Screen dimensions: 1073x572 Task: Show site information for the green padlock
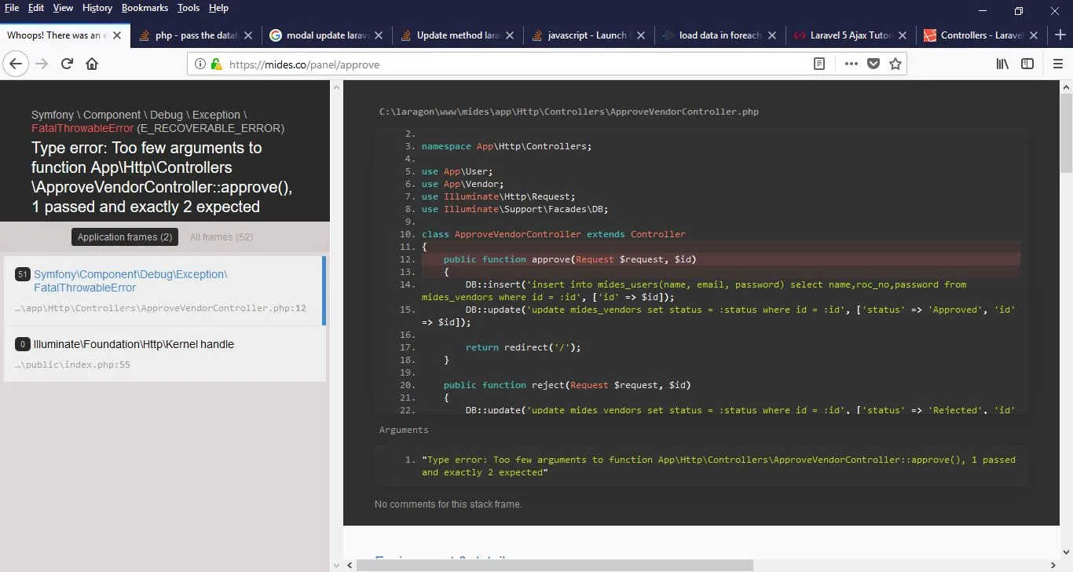(x=216, y=64)
